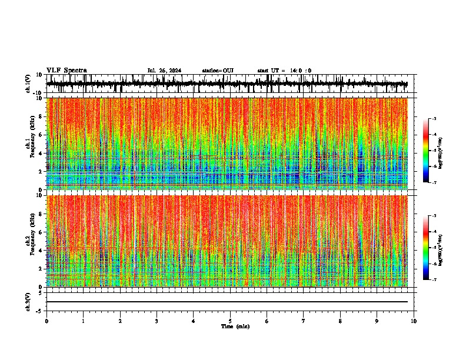Click the ch.1(V) axis label
This screenshot has width=466, height=360.
[28, 84]
